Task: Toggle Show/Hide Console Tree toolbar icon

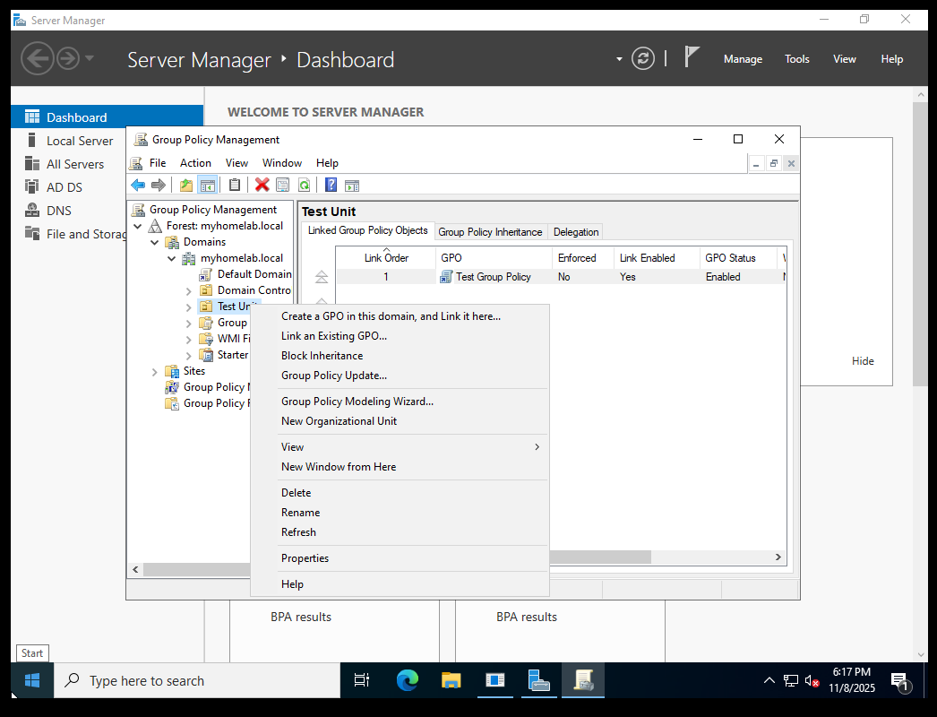Action: tap(207, 185)
